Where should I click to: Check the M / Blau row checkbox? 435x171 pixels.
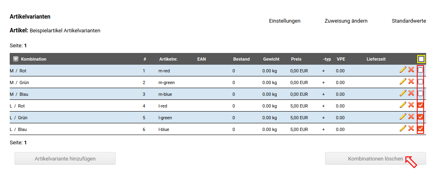[421, 94]
